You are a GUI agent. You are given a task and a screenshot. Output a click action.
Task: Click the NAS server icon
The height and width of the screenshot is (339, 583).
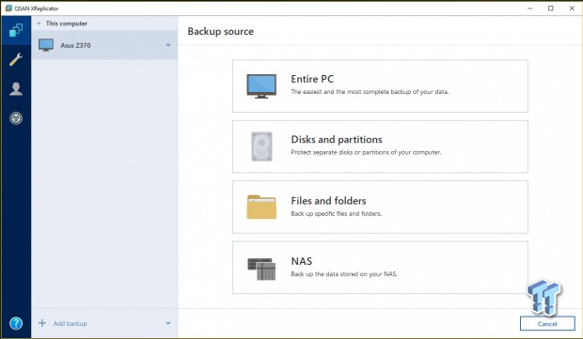tap(261, 269)
